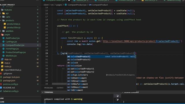Switch to the OUTPUT panel tab

[60, 88]
